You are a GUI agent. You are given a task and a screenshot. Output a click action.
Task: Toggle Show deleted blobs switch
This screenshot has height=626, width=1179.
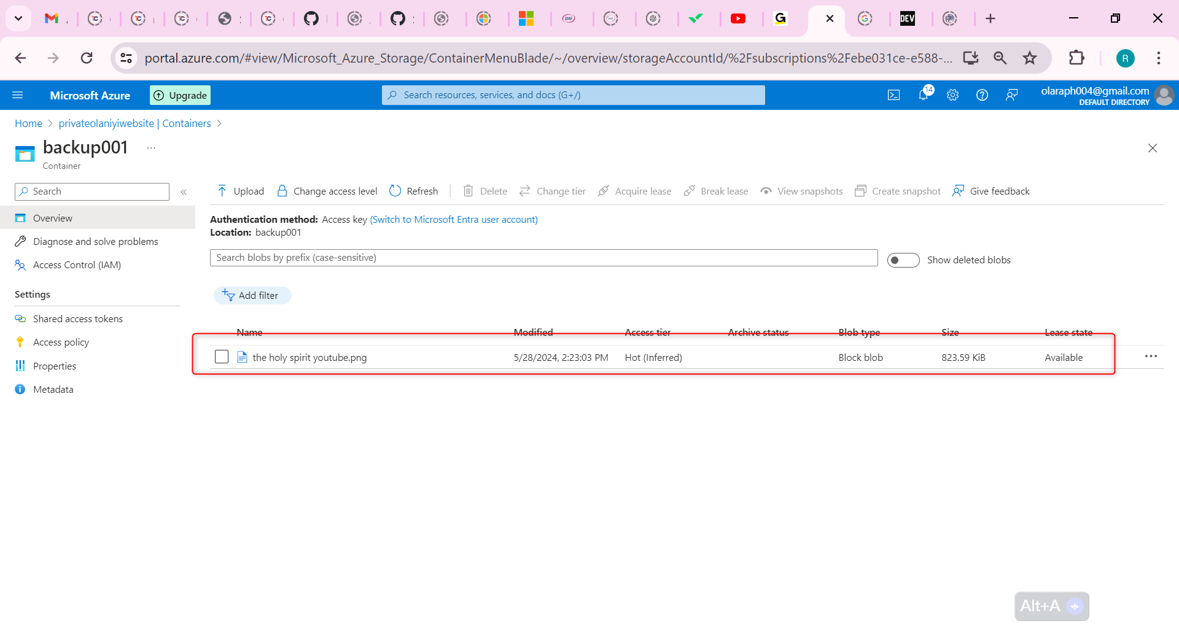pyautogui.click(x=903, y=260)
